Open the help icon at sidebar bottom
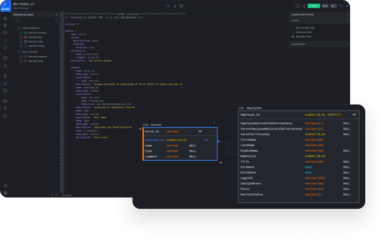Viewport: 388px width, 241px height. [5, 186]
